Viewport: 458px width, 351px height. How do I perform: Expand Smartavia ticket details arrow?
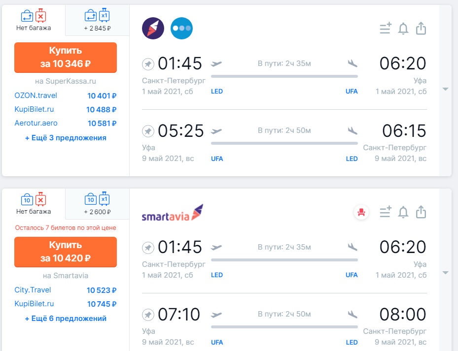click(445, 273)
